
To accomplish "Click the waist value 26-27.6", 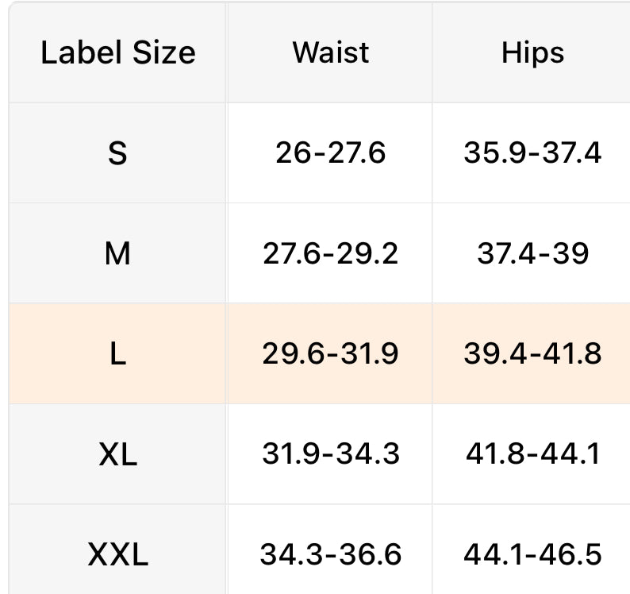I will point(330,153).
